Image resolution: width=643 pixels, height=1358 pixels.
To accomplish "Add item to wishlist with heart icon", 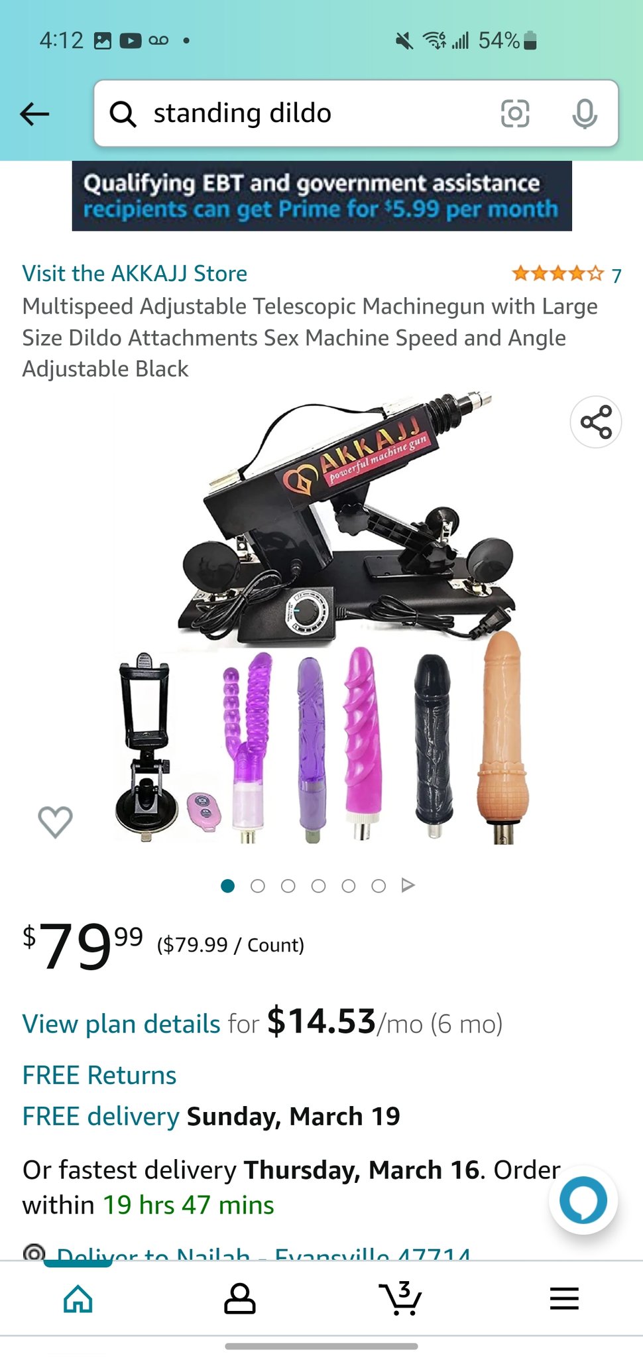I will [x=55, y=822].
